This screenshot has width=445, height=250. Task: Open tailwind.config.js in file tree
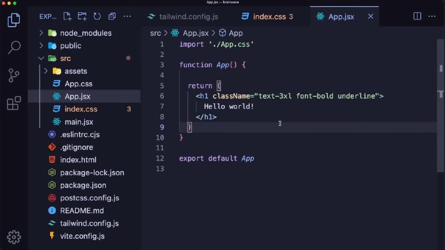tap(84, 223)
